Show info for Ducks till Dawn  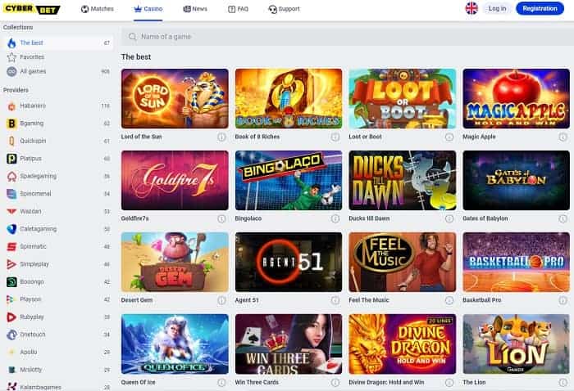(x=449, y=218)
